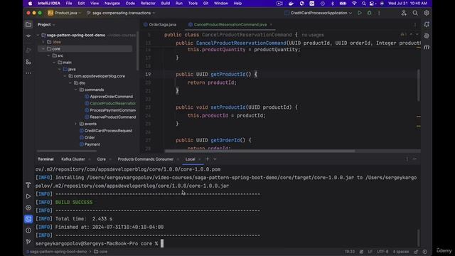Collapse the saga-pattern-spring-boot-demo root node

point(38,35)
